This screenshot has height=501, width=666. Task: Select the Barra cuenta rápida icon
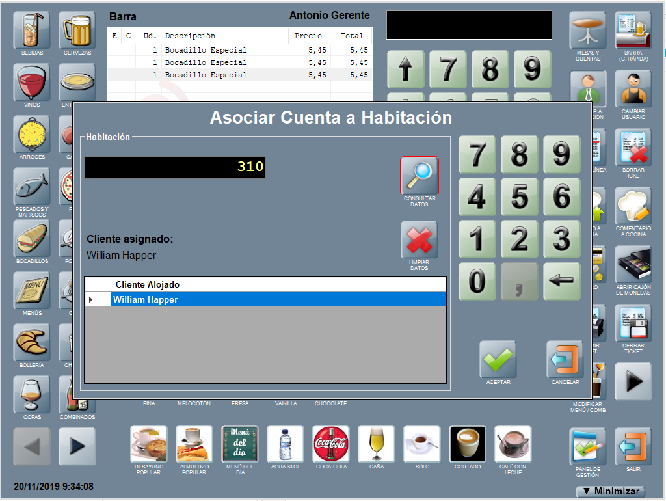633,30
